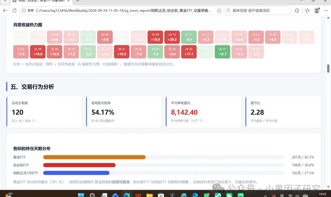Click the 买入 49 / 卖出 71 text

[x=23, y=121]
